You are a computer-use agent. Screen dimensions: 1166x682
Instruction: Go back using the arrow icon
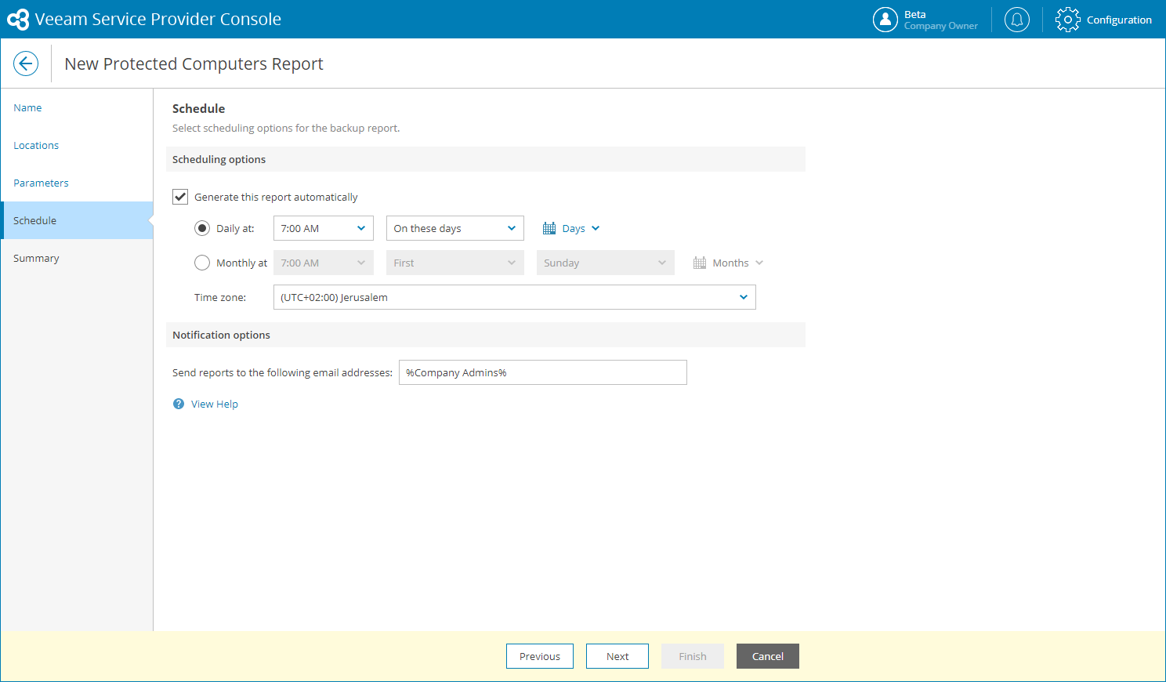point(26,63)
